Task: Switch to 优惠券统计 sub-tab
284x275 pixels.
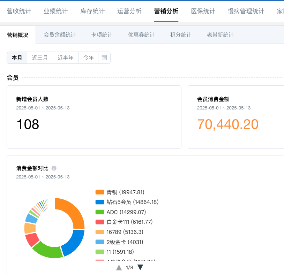Action: (x=141, y=35)
